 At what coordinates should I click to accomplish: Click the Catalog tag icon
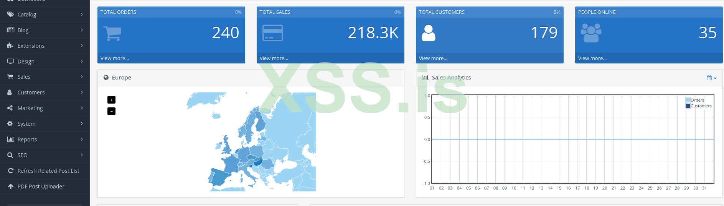coord(10,15)
